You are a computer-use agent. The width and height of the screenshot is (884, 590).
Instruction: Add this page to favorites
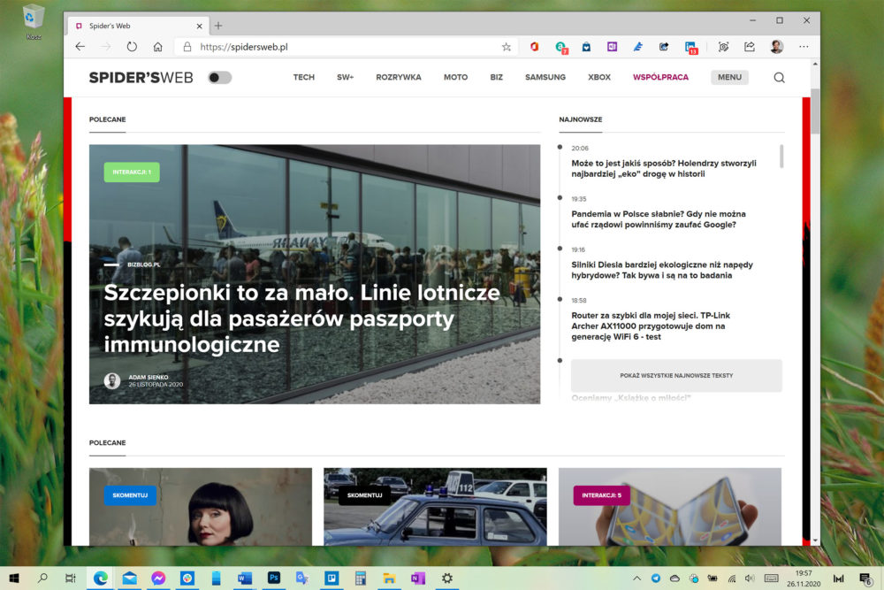(507, 47)
